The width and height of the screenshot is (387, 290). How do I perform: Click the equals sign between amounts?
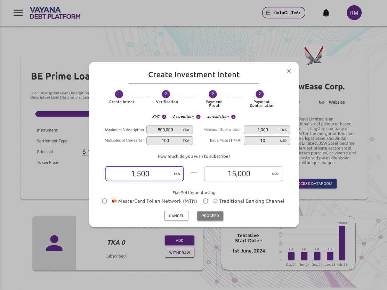point(194,174)
